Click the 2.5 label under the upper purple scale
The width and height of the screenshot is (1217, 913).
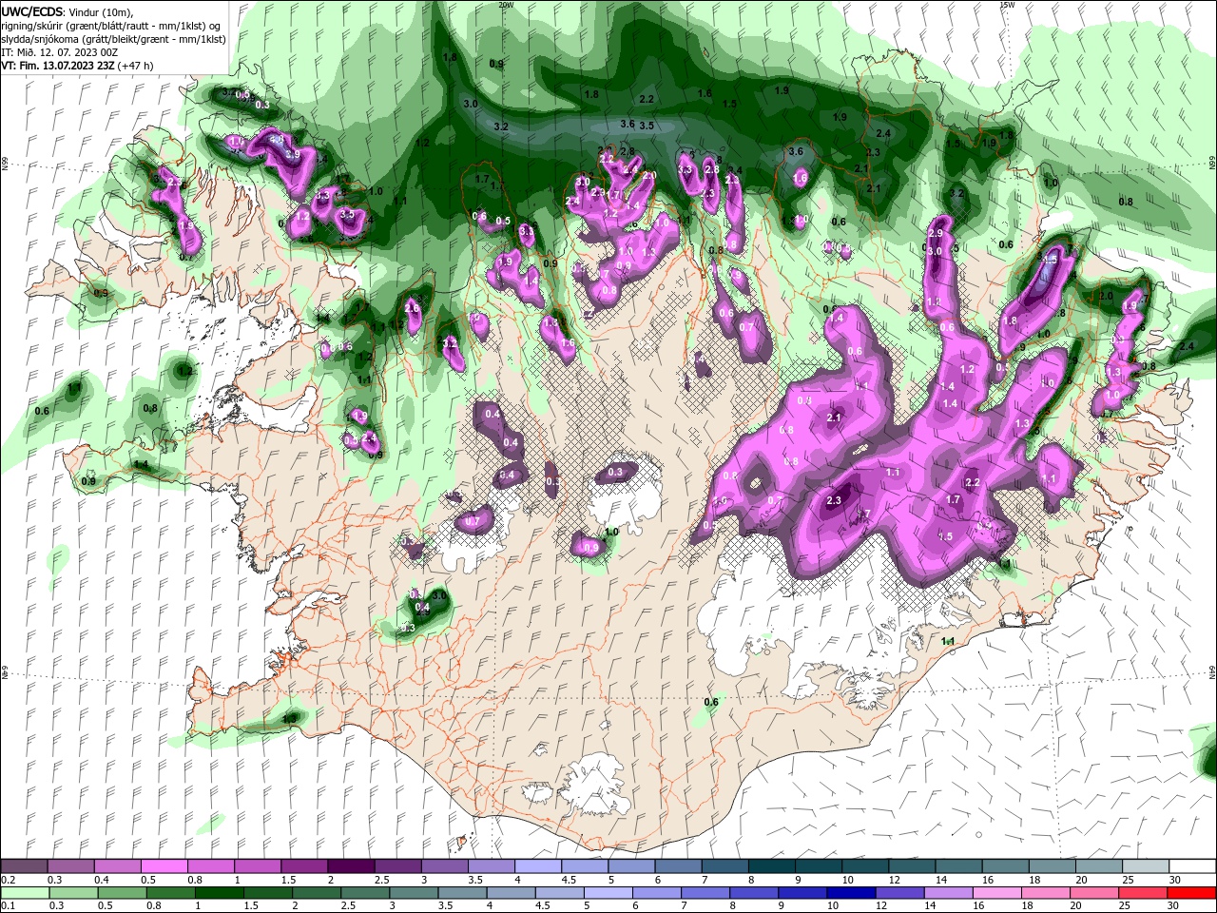(x=382, y=880)
